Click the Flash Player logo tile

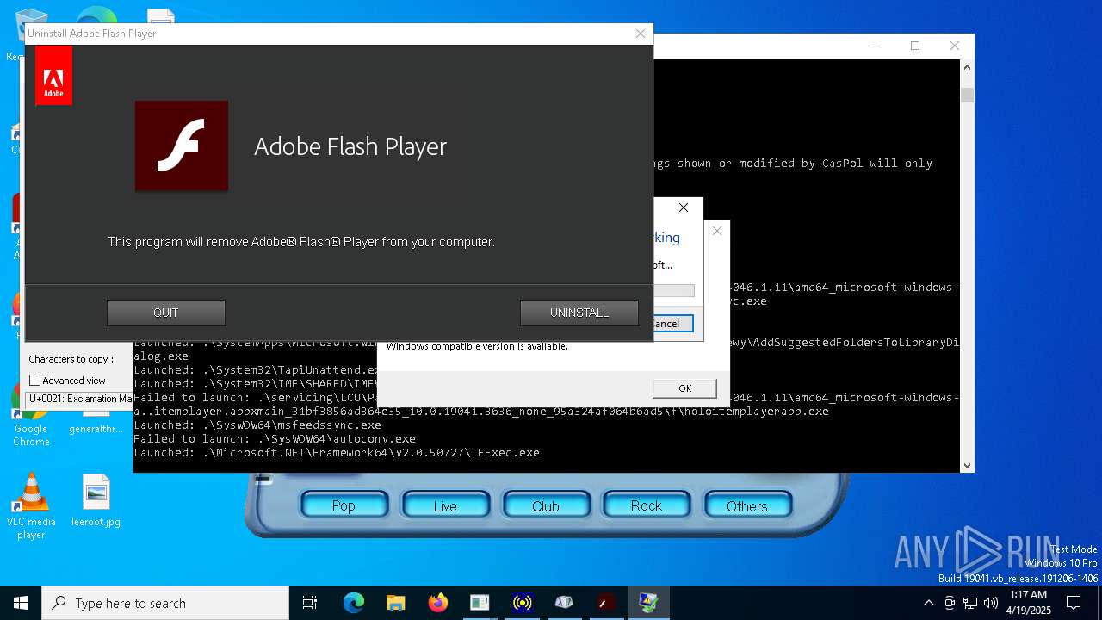click(182, 146)
